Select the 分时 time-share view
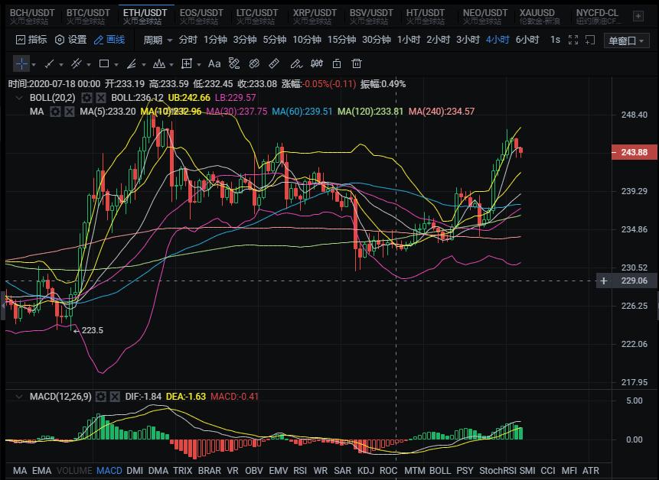659x480 pixels. (x=188, y=40)
